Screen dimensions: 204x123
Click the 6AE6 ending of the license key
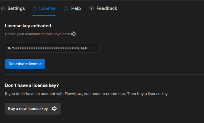(83, 48)
